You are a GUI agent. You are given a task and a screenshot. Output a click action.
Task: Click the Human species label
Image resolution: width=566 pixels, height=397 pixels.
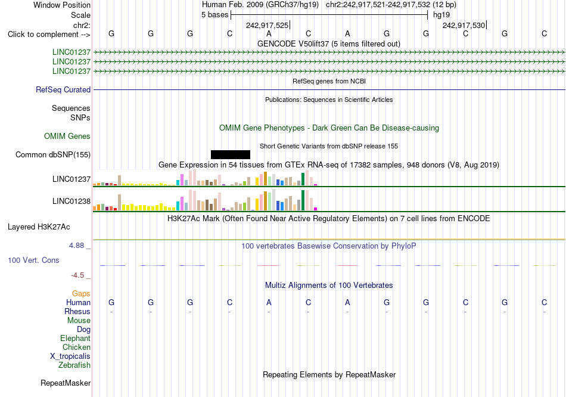click(x=78, y=302)
